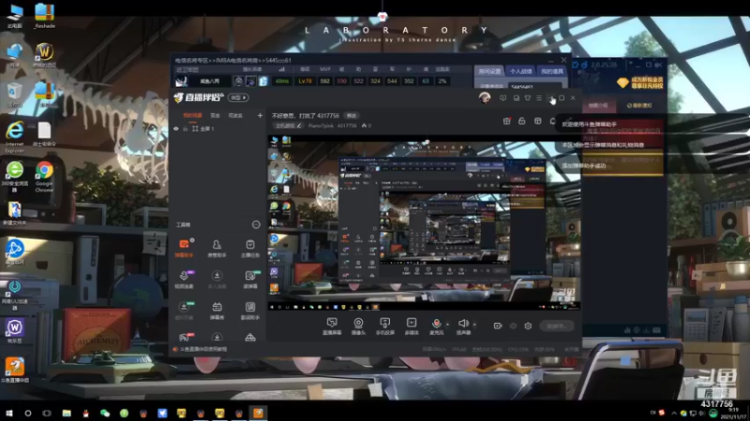The width and height of the screenshot is (750, 421).
Task: Open gift box icon with red dot
Action: coord(506,121)
